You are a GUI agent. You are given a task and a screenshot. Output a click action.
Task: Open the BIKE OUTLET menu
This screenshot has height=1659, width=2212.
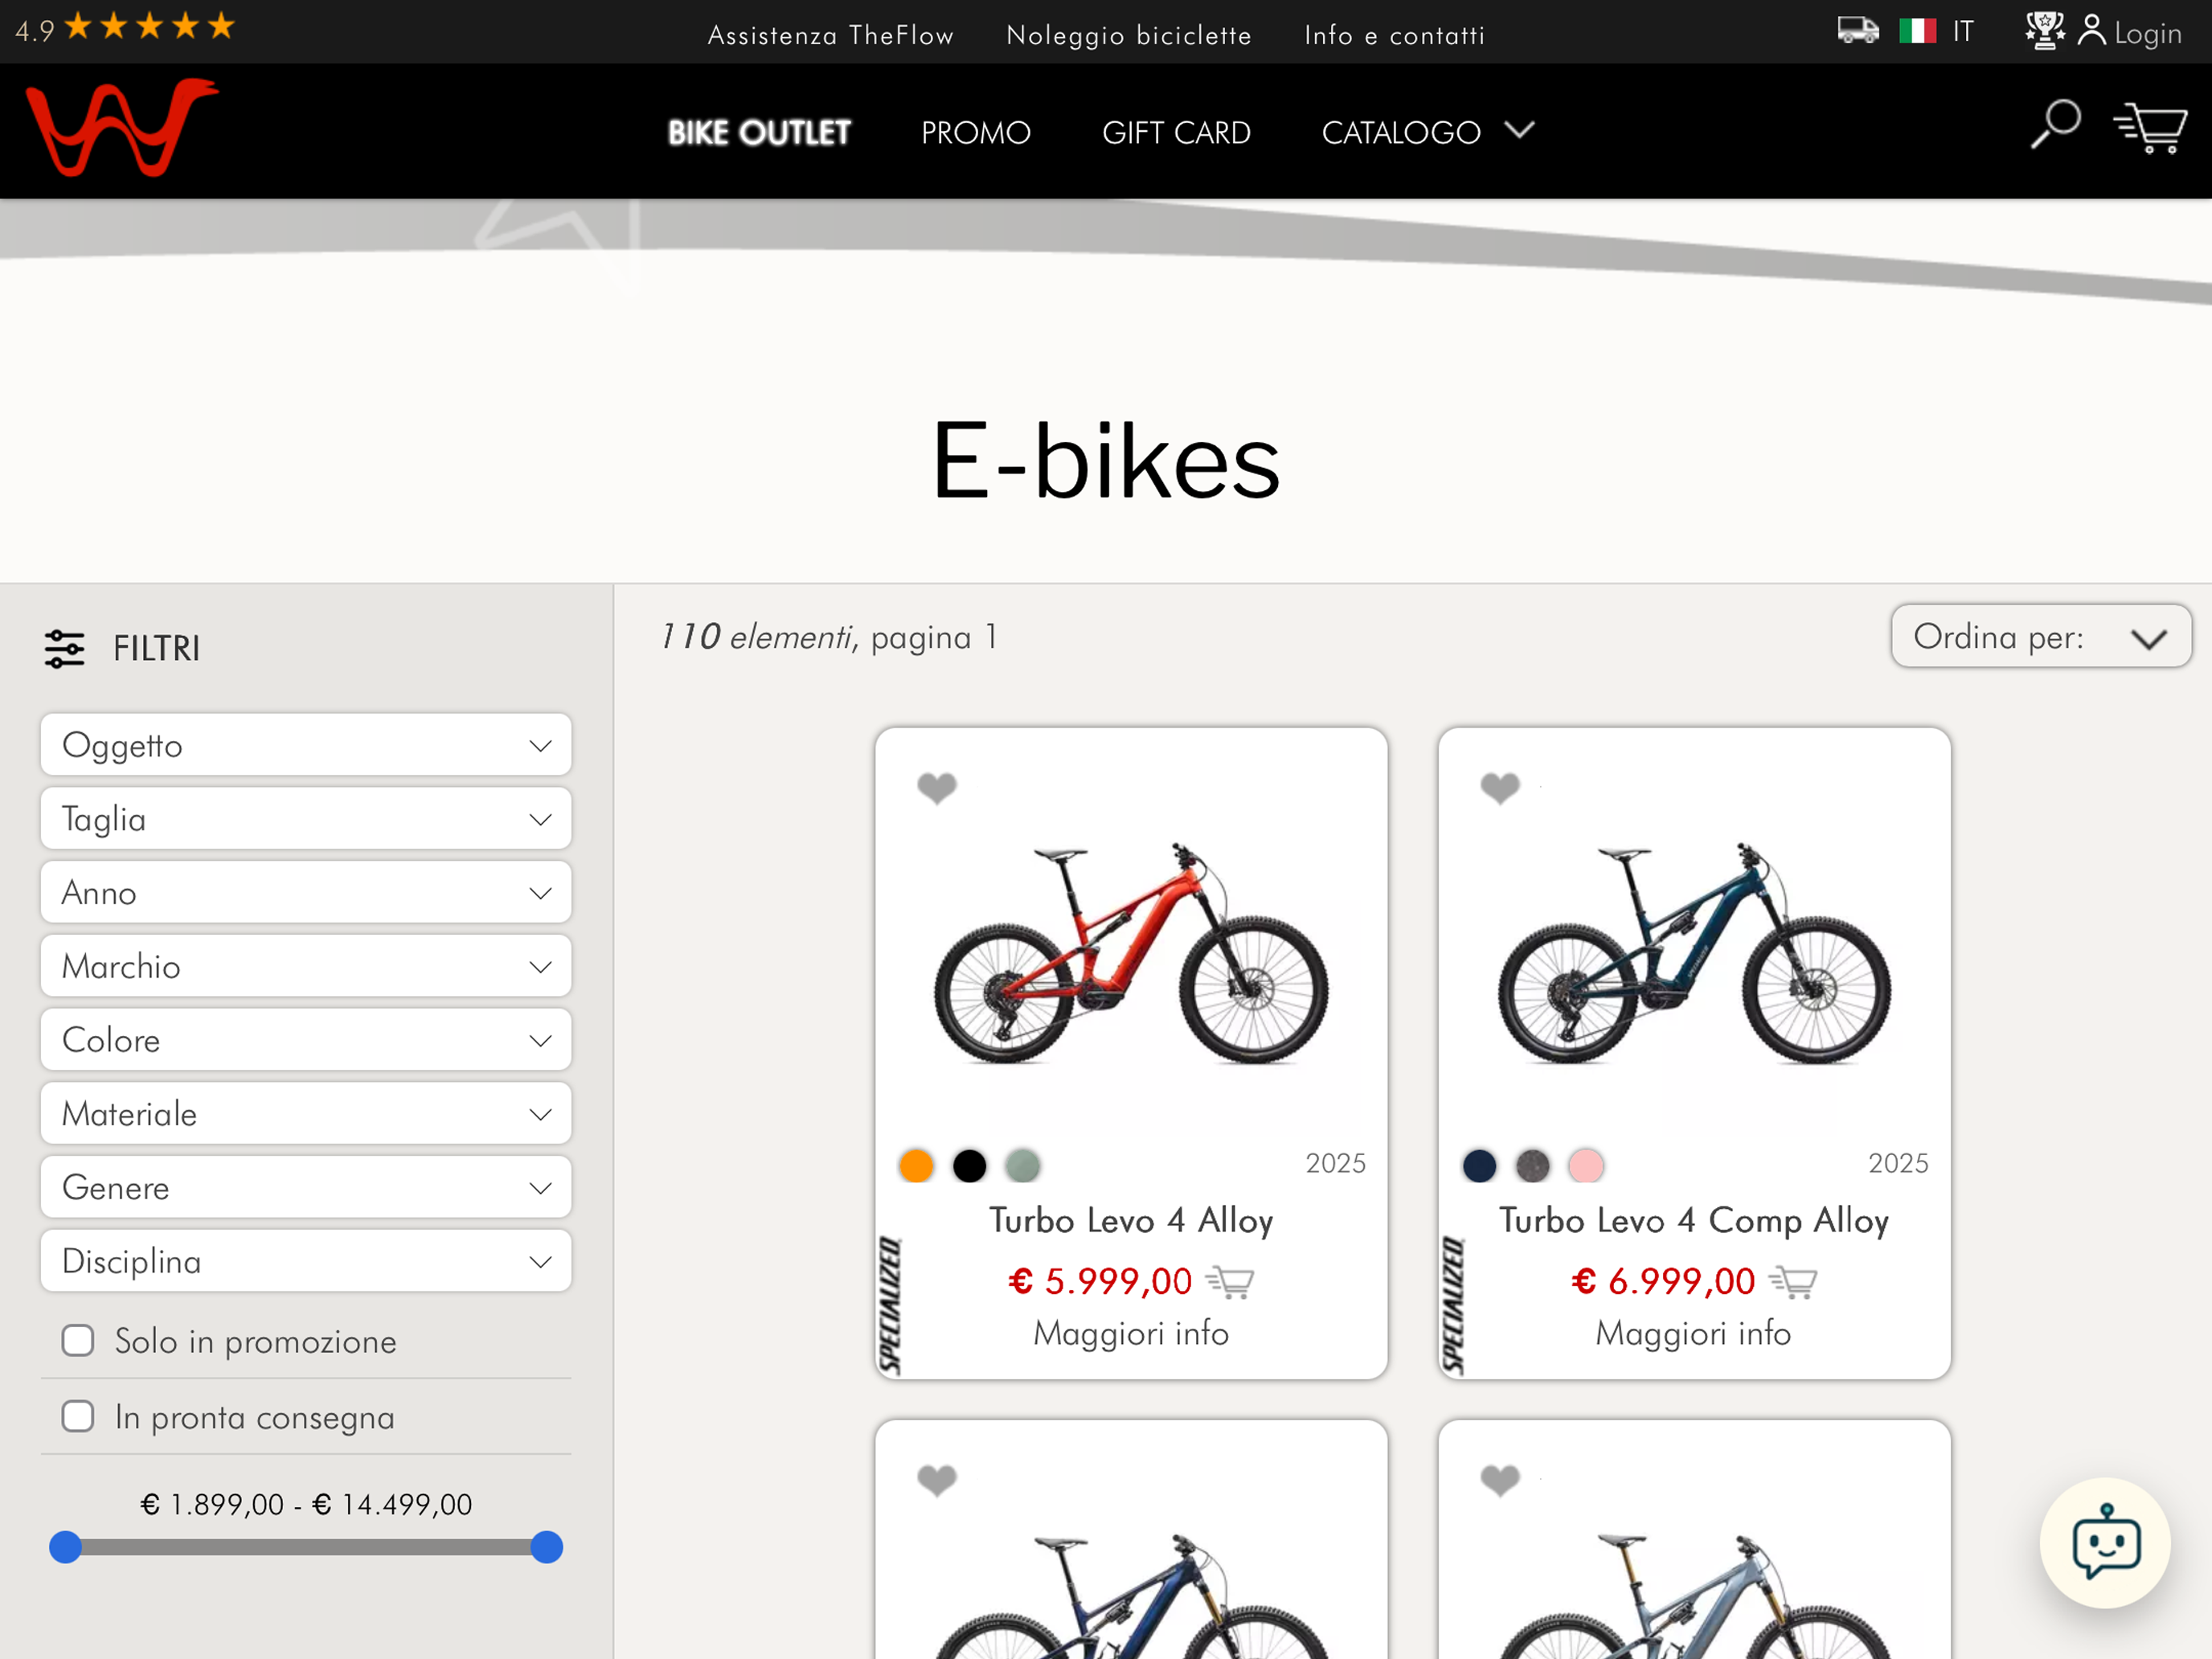click(759, 132)
